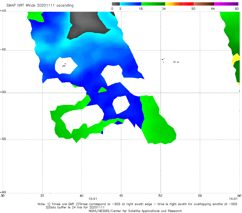Click the swath time '14:01'

pyautogui.click(x=233, y=199)
